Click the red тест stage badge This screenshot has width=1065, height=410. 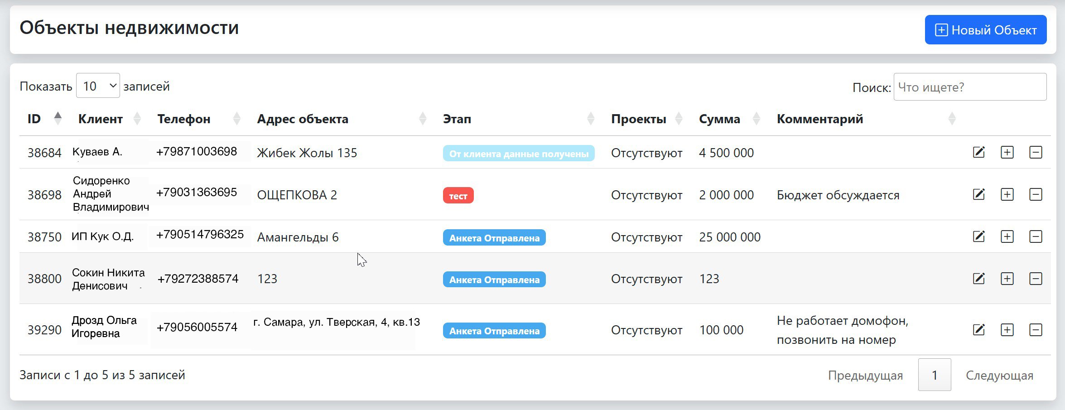coord(458,196)
